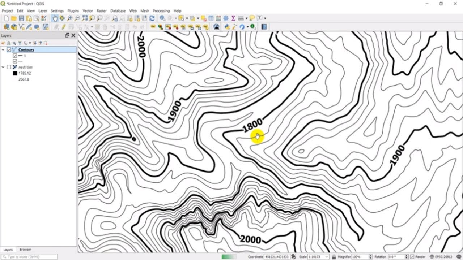Toggle the Render checkbox
The width and height of the screenshot is (463, 260).
(412, 257)
